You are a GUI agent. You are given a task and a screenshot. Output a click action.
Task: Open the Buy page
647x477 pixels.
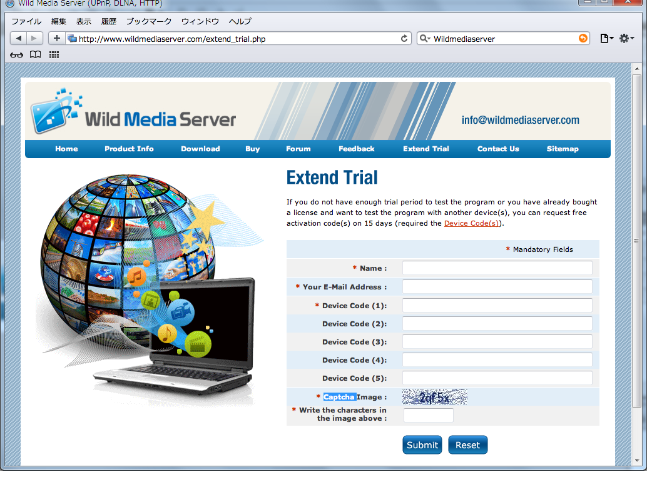(253, 149)
